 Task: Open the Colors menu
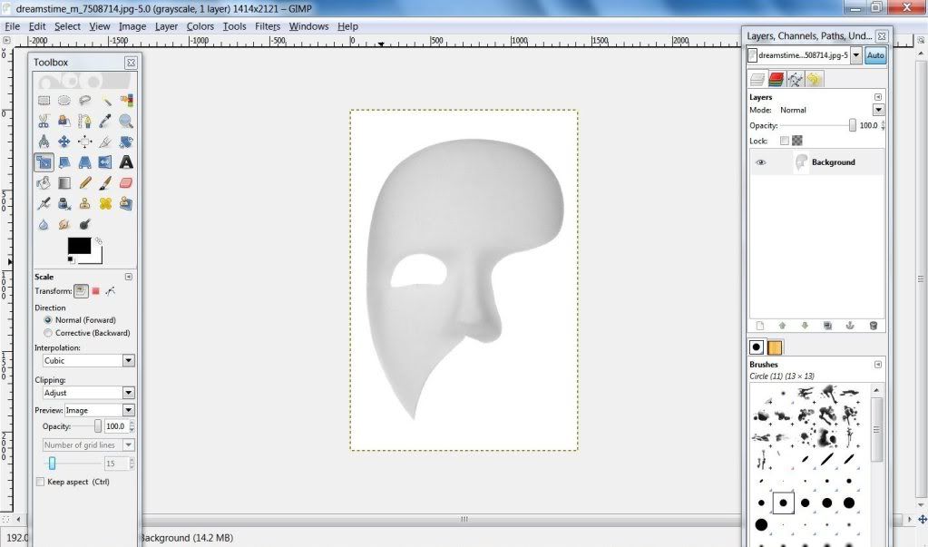200,26
